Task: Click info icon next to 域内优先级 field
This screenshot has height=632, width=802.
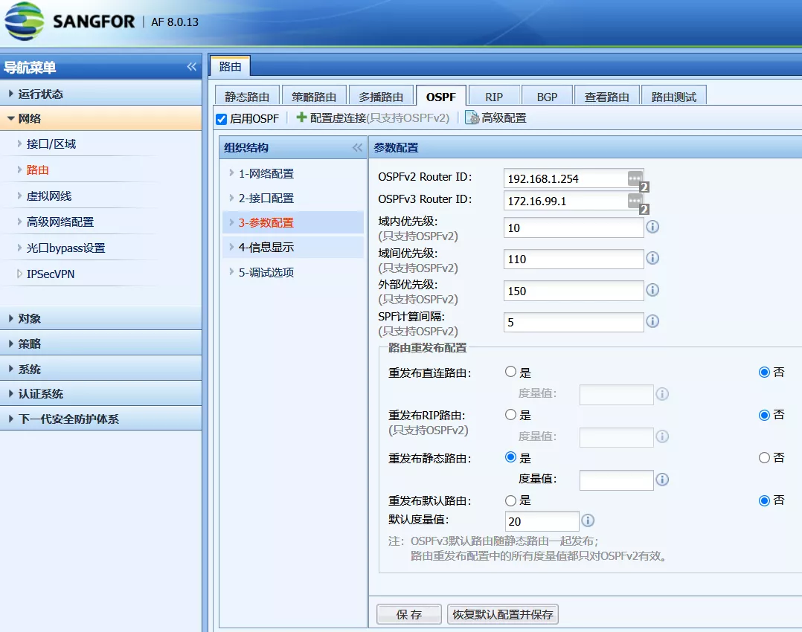Action: tap(652, 227)
